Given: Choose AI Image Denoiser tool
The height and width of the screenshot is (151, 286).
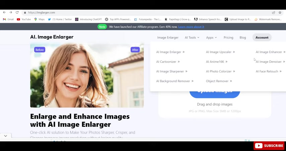Looking at the screenshot, I should coord(270,62).
